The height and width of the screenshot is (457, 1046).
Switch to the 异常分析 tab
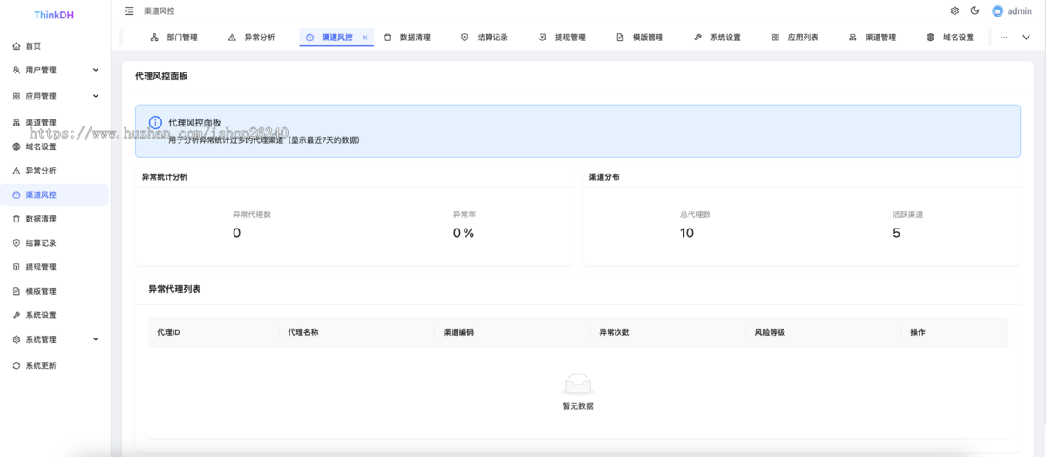click(x=251, y=38)
